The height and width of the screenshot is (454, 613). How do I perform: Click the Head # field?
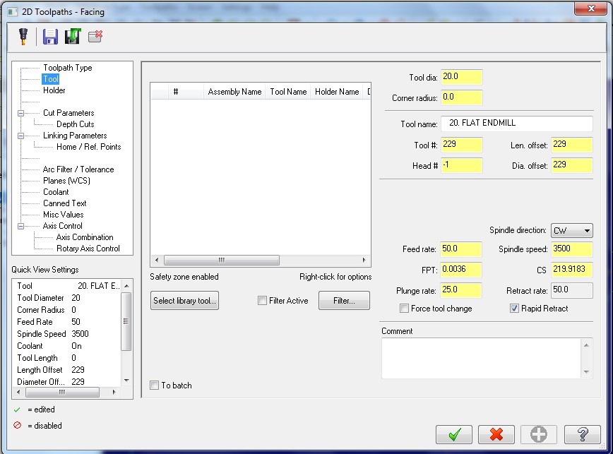(462, 165)
